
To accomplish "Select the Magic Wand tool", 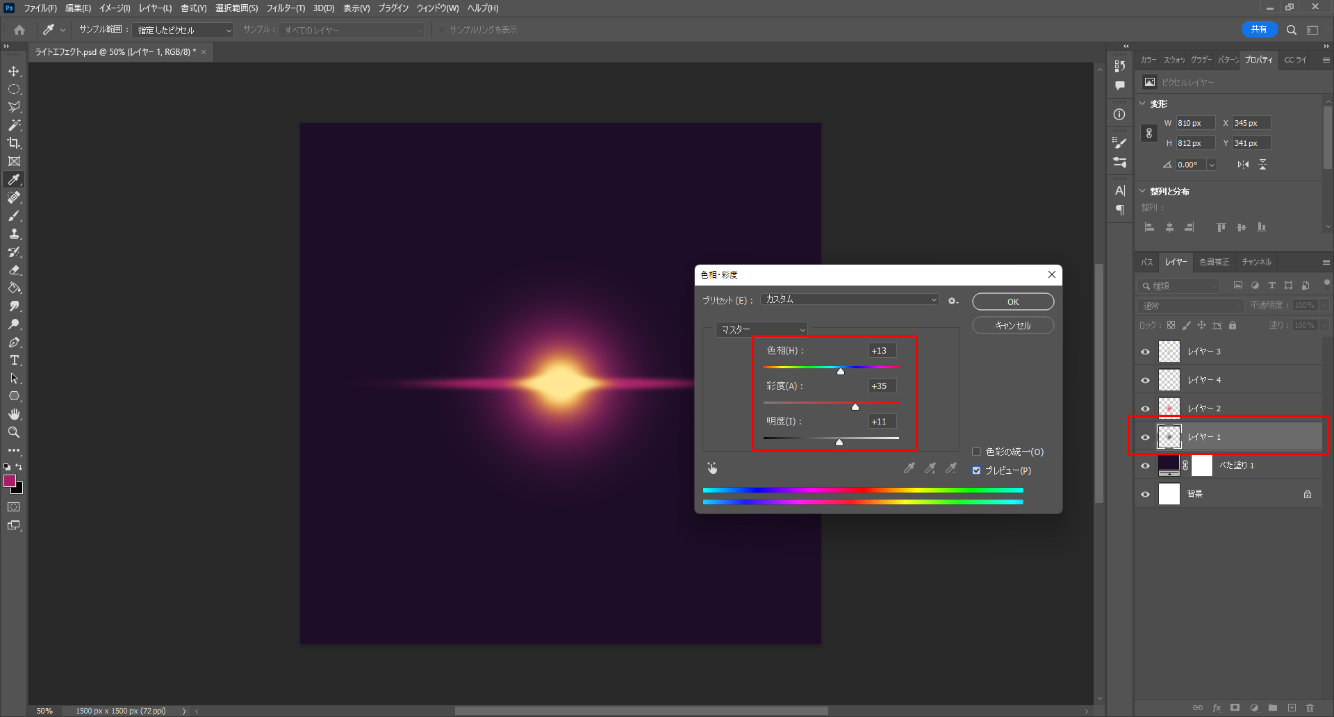I will [14, 125].
